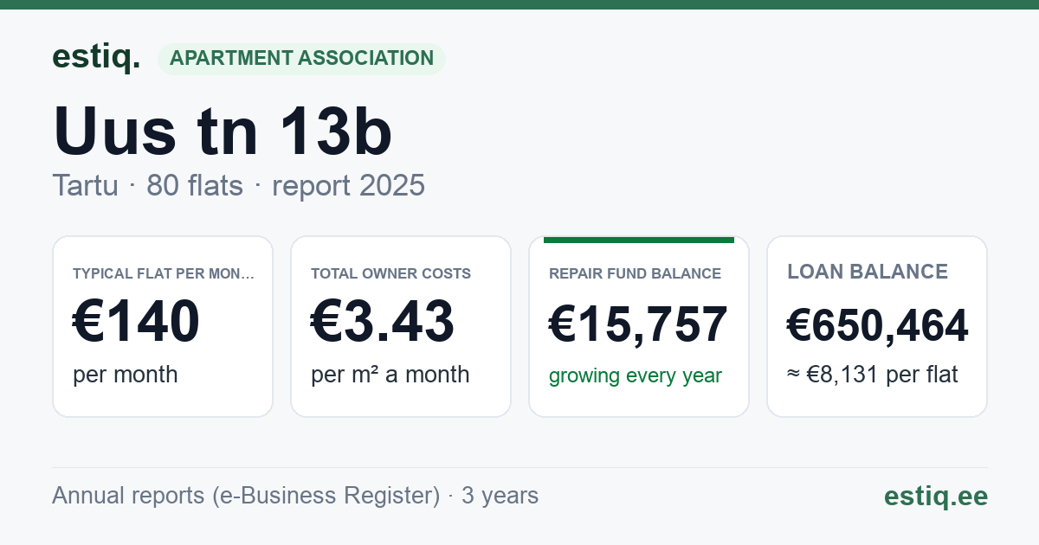Click 'per m² a month' caption
Image resolution: width=1039 pixels, height=545 pixels.
390,375
